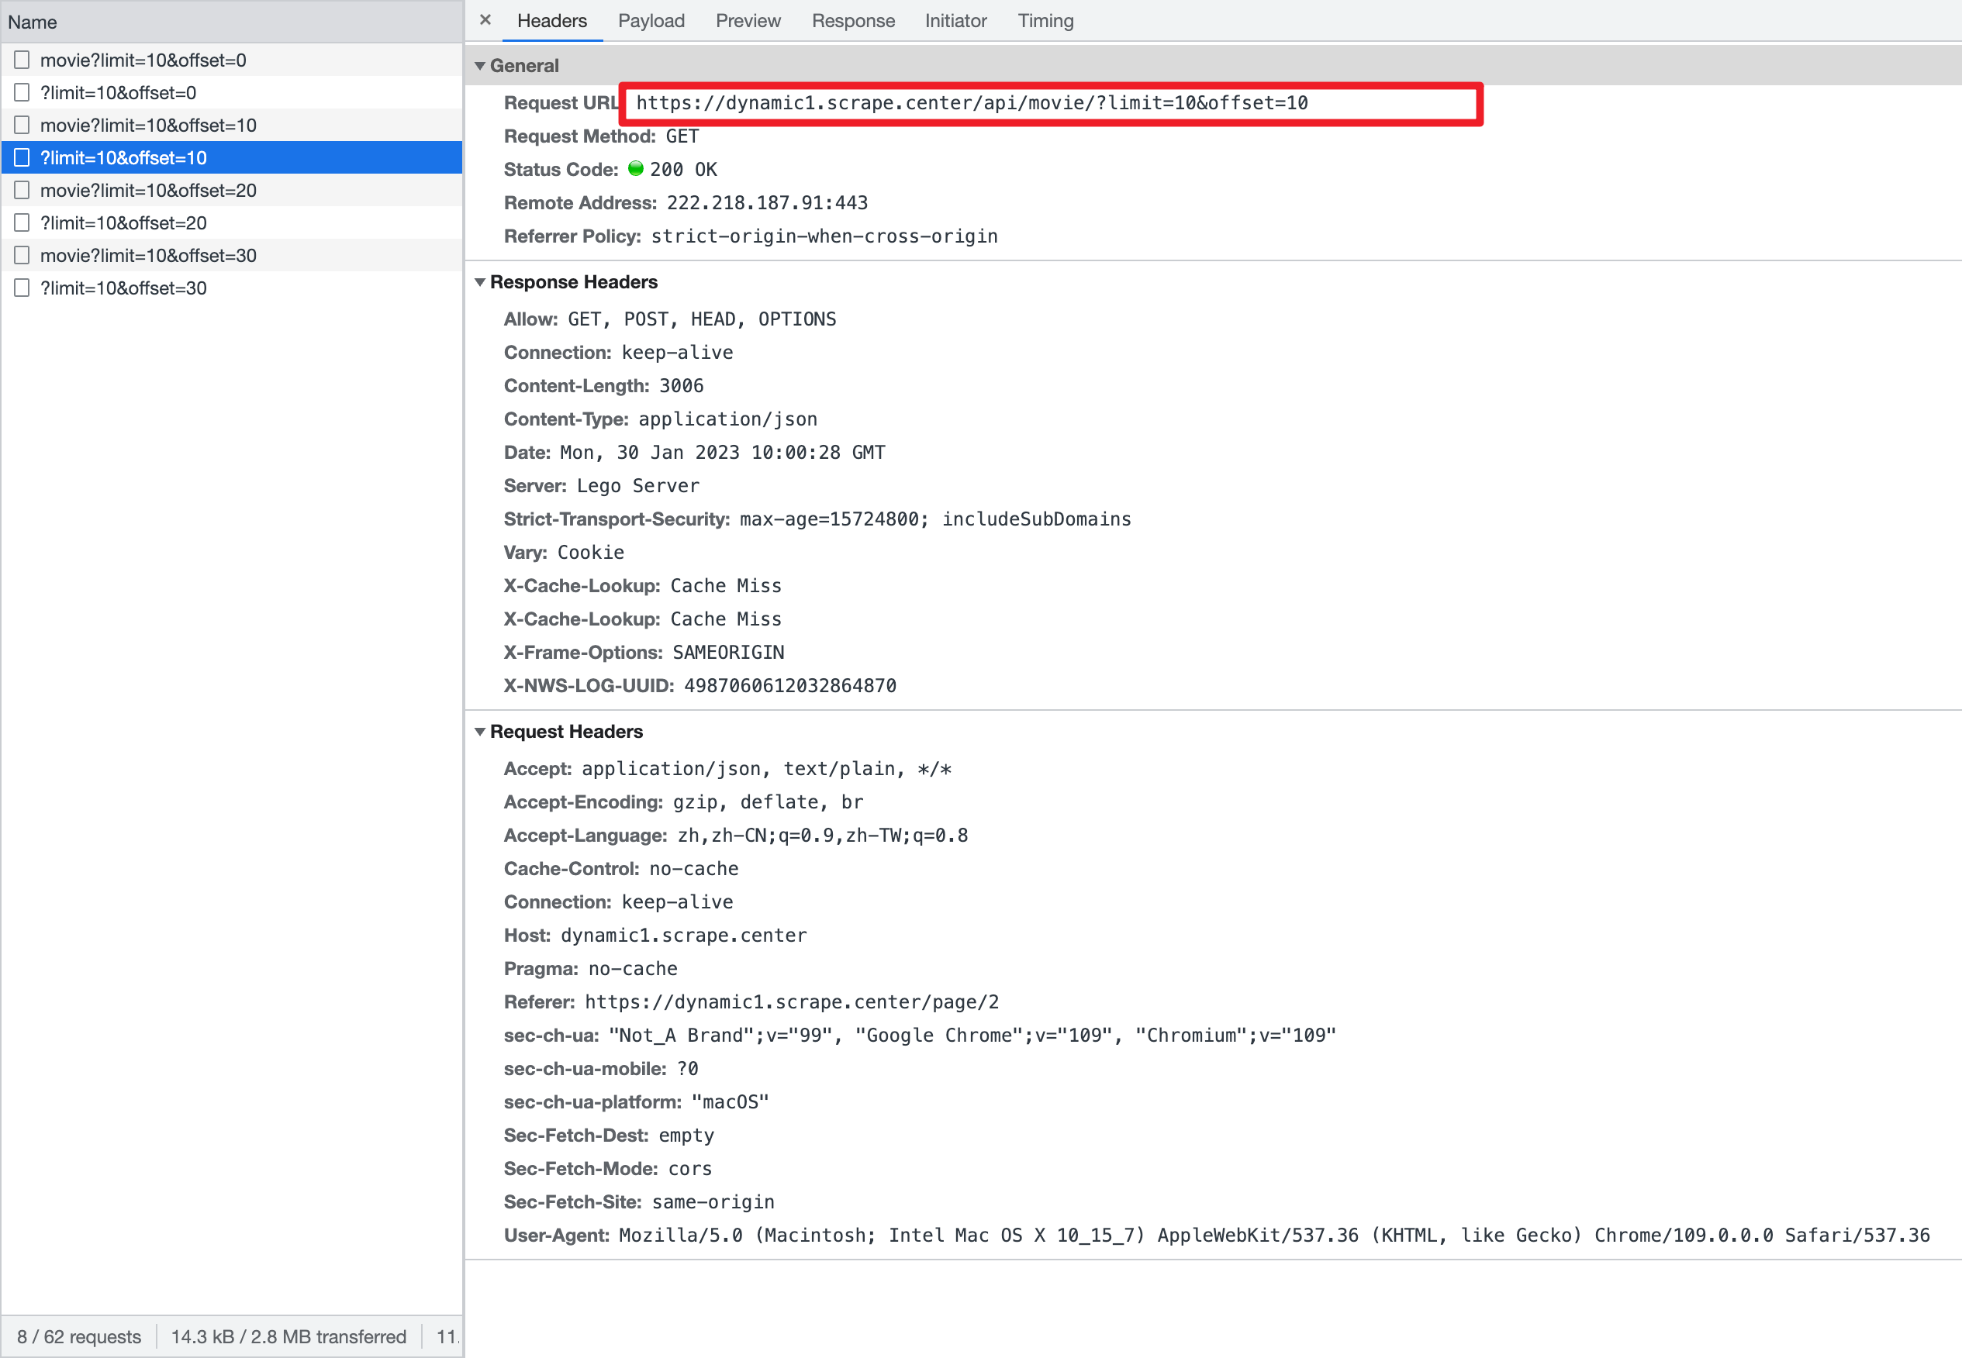Tick checkbox for movie?limit=10&offset=20 request
Image resolution: width=1962 pixels, height=1358 pixels.
pyautogui.click(x=22, y=190)
